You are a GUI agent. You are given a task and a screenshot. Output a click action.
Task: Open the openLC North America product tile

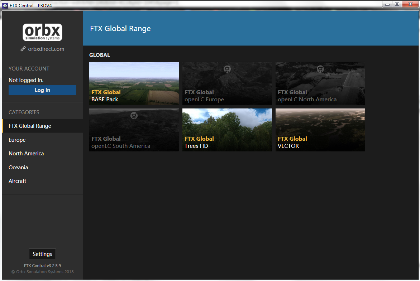coord(320,83)
